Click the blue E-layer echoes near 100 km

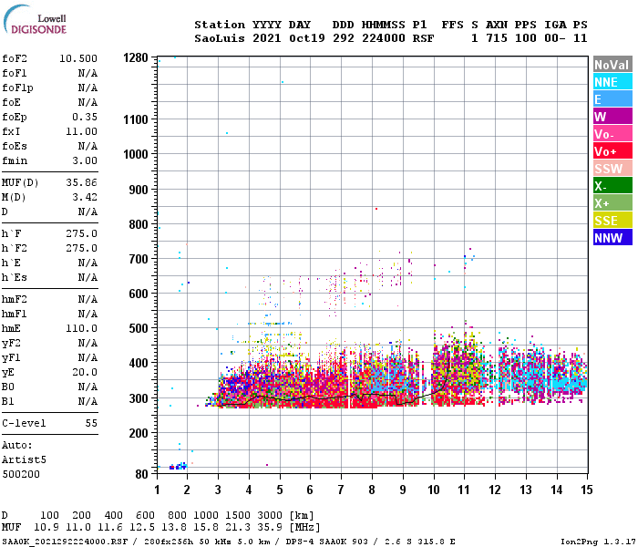179,467
